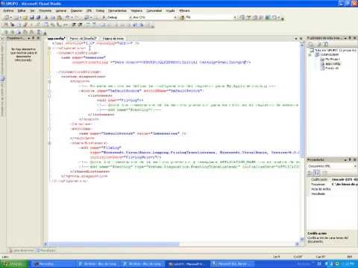The image size is (358, 268).
Task: Click the Undo arrow icon
Action: coord(67,17)
